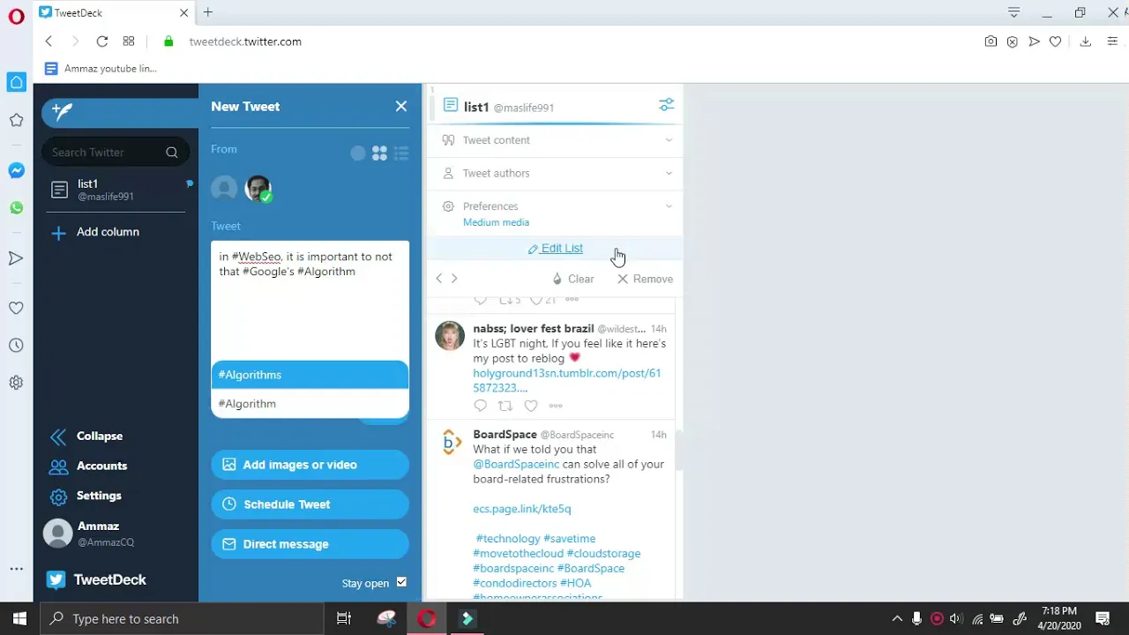The height and width of the screenshot is (635, 1129).
Task: Remove the list1 column
Action: [645, 279]
